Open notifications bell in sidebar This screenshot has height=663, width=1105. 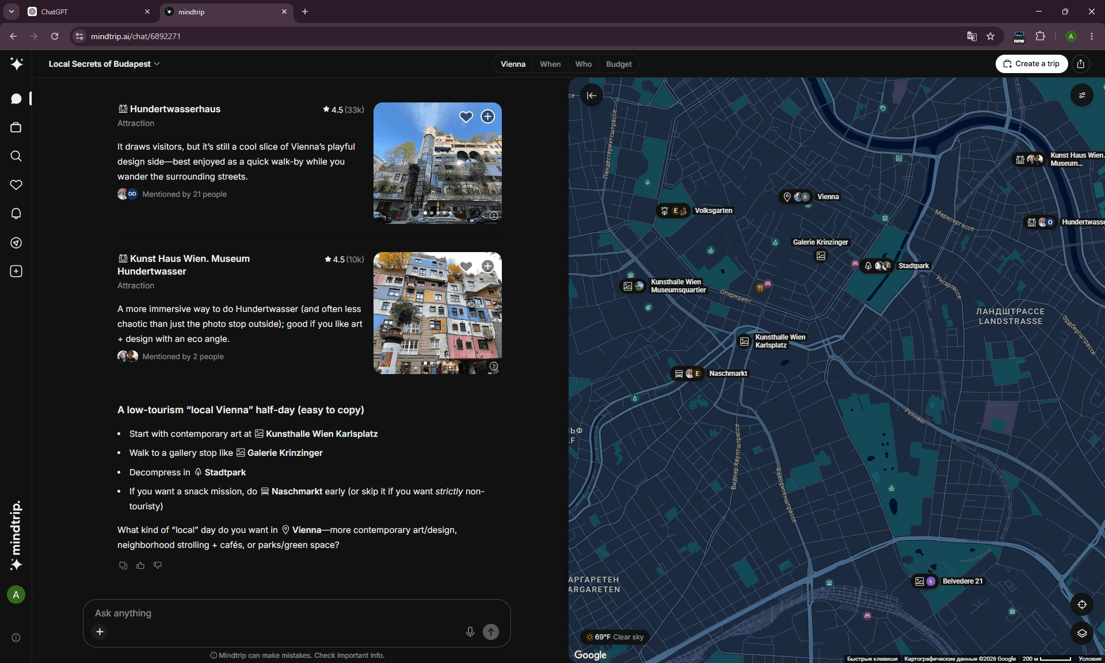click(16, 214)
